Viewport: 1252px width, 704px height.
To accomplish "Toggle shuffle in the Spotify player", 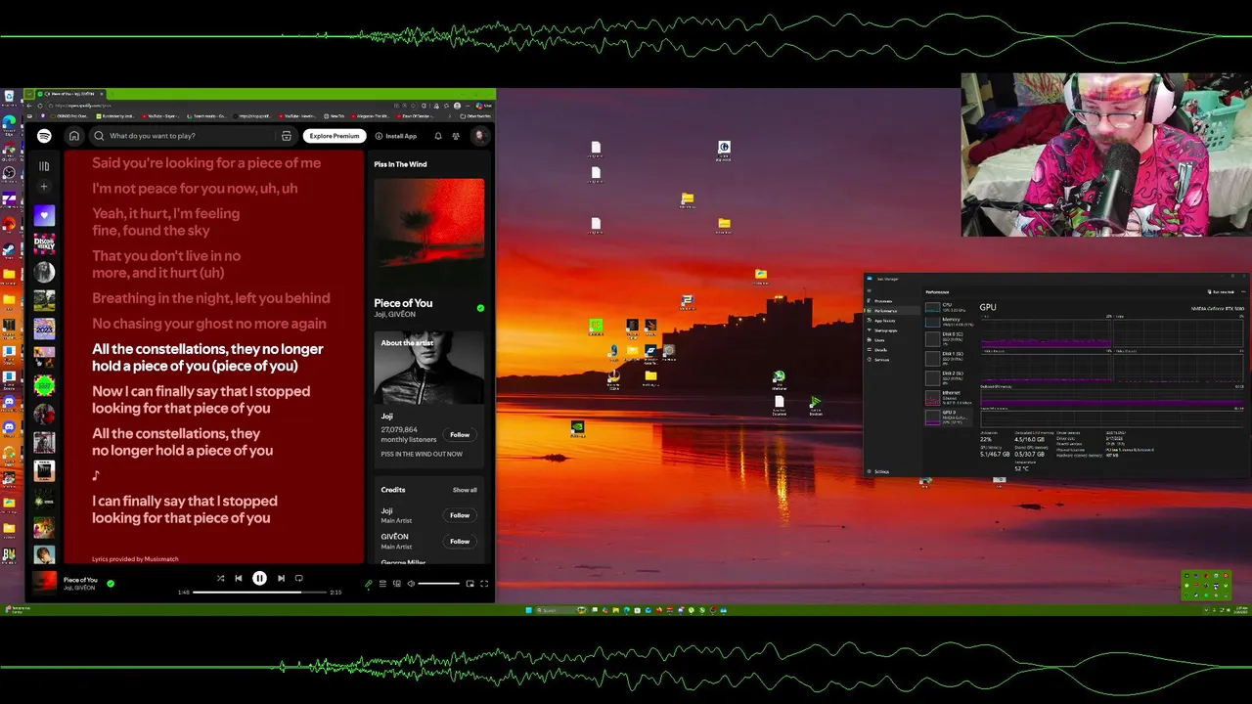I will [220, 578].
